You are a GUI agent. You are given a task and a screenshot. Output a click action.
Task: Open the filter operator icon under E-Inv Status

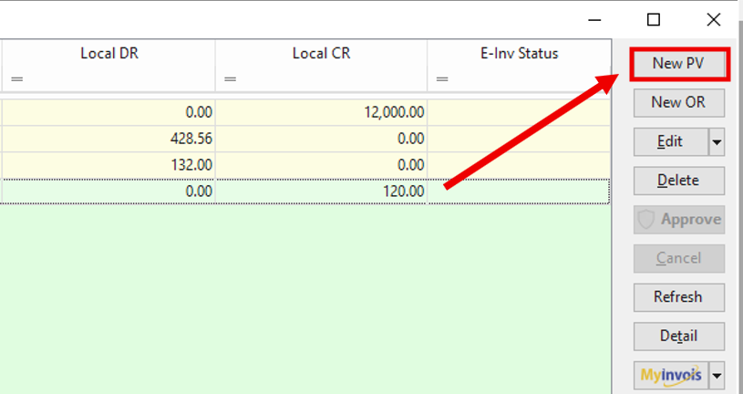[442, 79]
